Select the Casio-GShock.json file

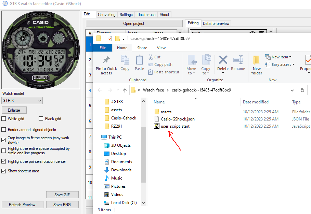[174, 119]
